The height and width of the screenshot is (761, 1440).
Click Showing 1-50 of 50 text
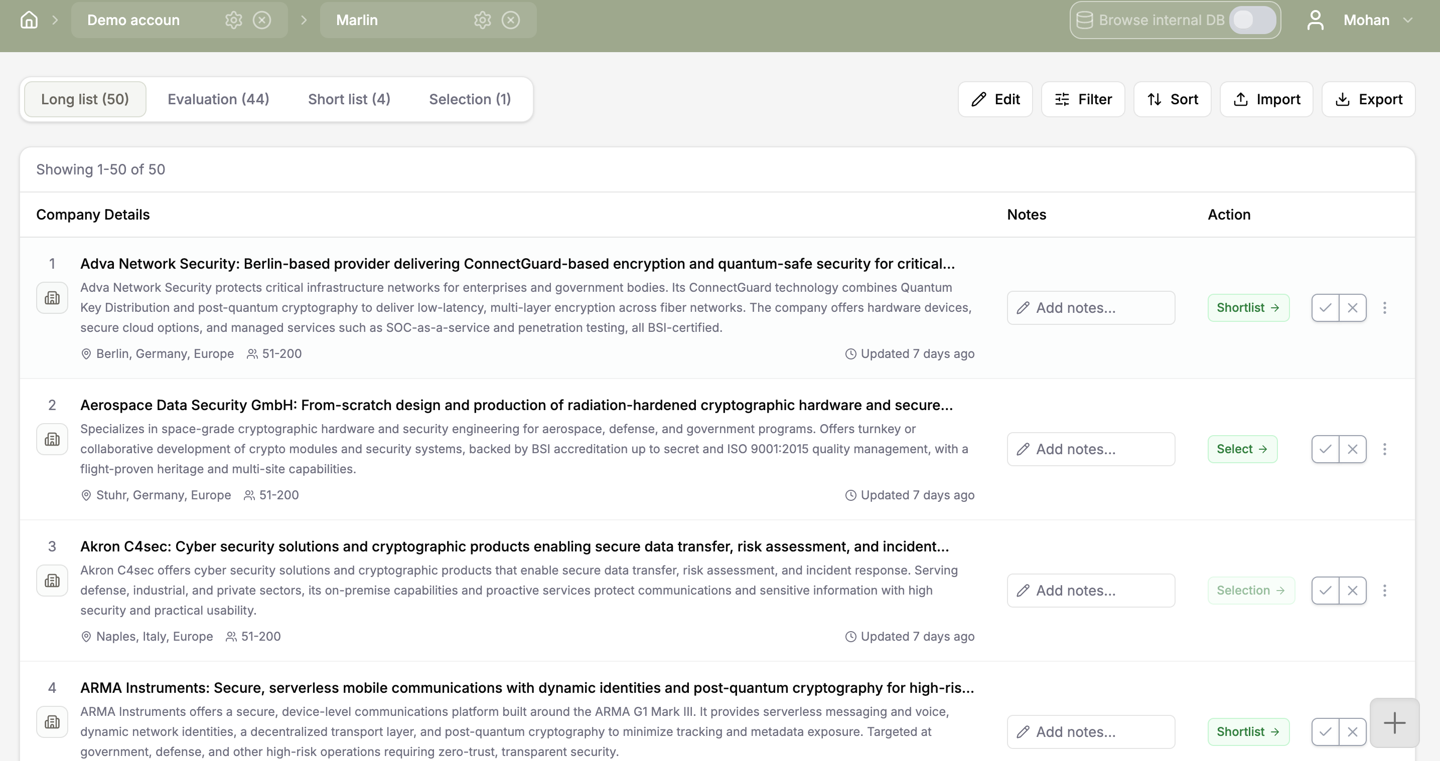[x=101, y=169]
